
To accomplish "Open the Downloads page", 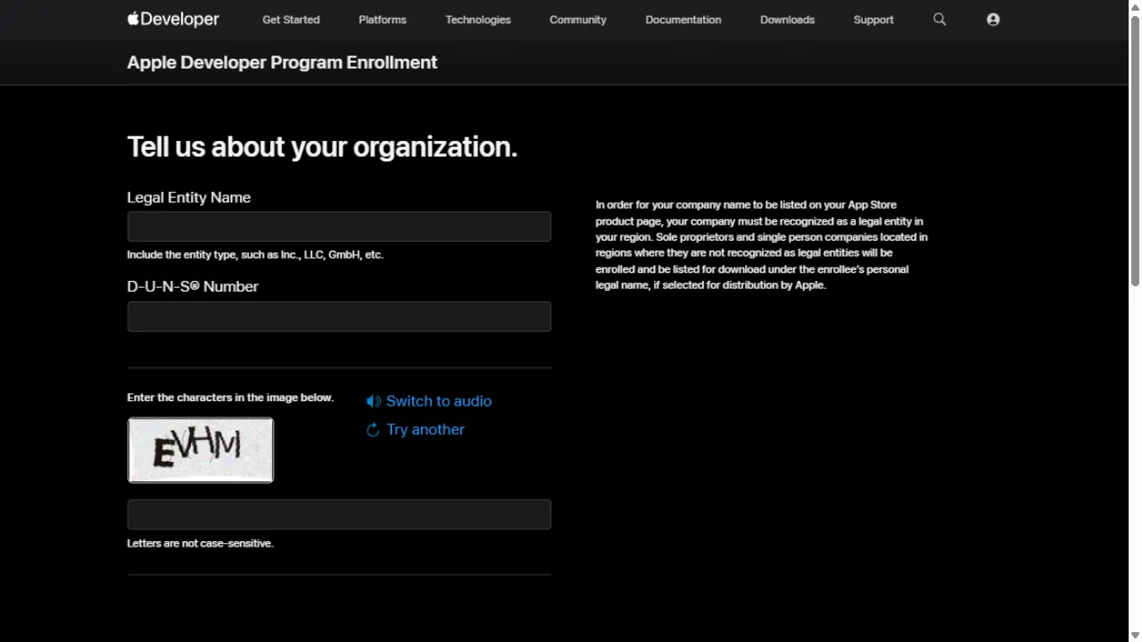I will click(787, 20).
